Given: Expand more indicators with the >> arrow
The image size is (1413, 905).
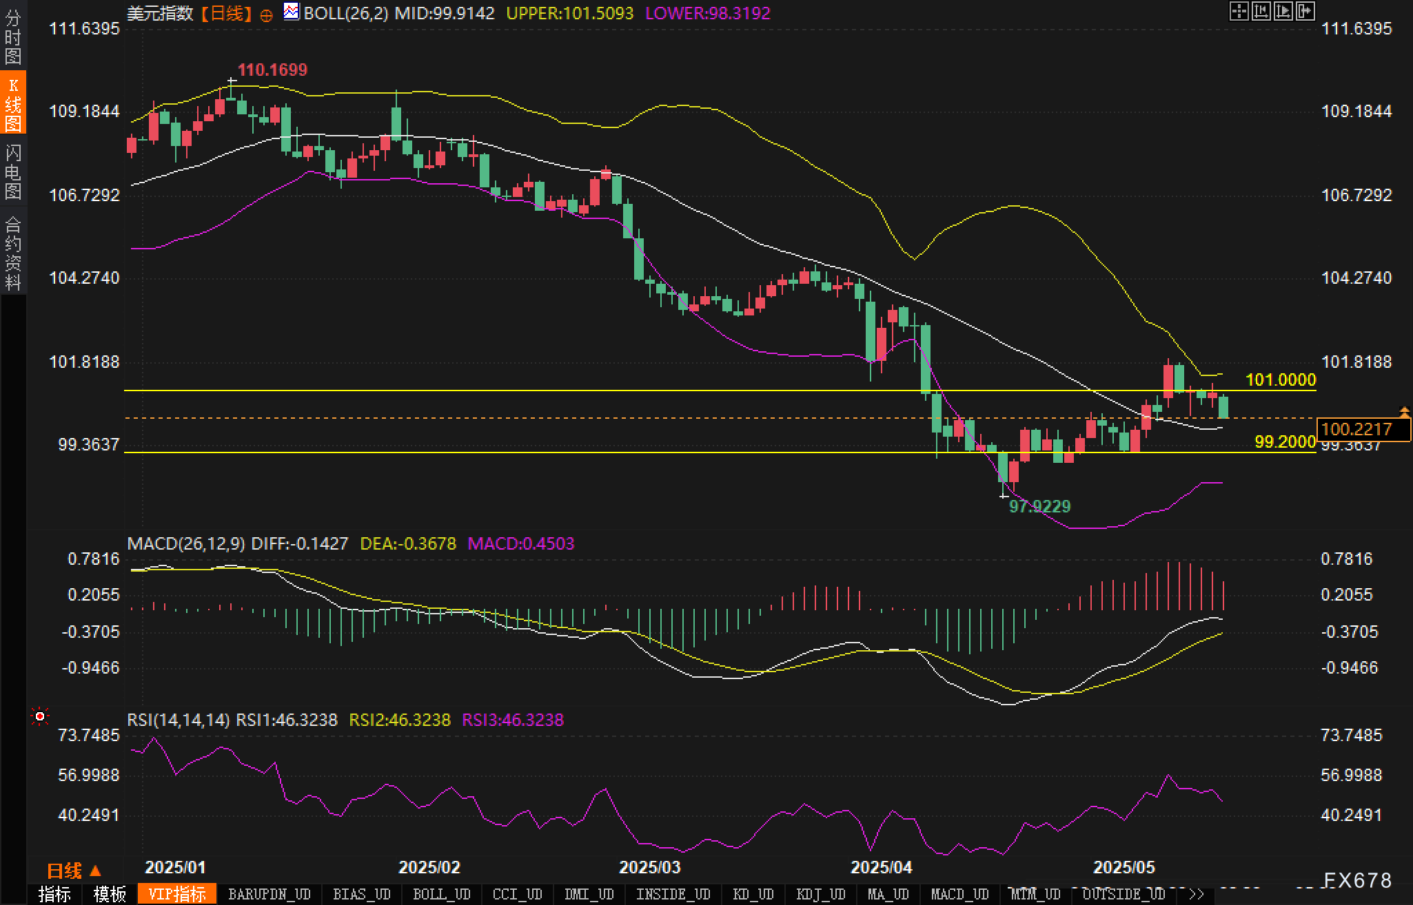Looking at the screenshot, I should (x=1197, y=894).
